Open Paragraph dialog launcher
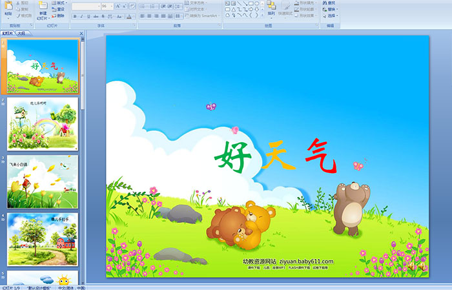The width and height of the screenshot is (452, 290). tap(220, 25)
